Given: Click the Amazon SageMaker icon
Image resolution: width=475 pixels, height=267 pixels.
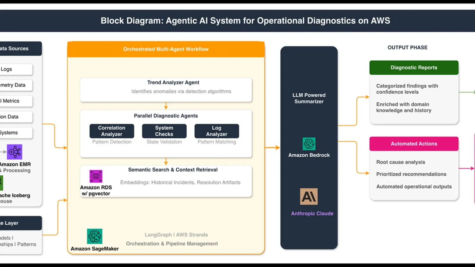Looking at the screenshot, I should coord(95,236).
